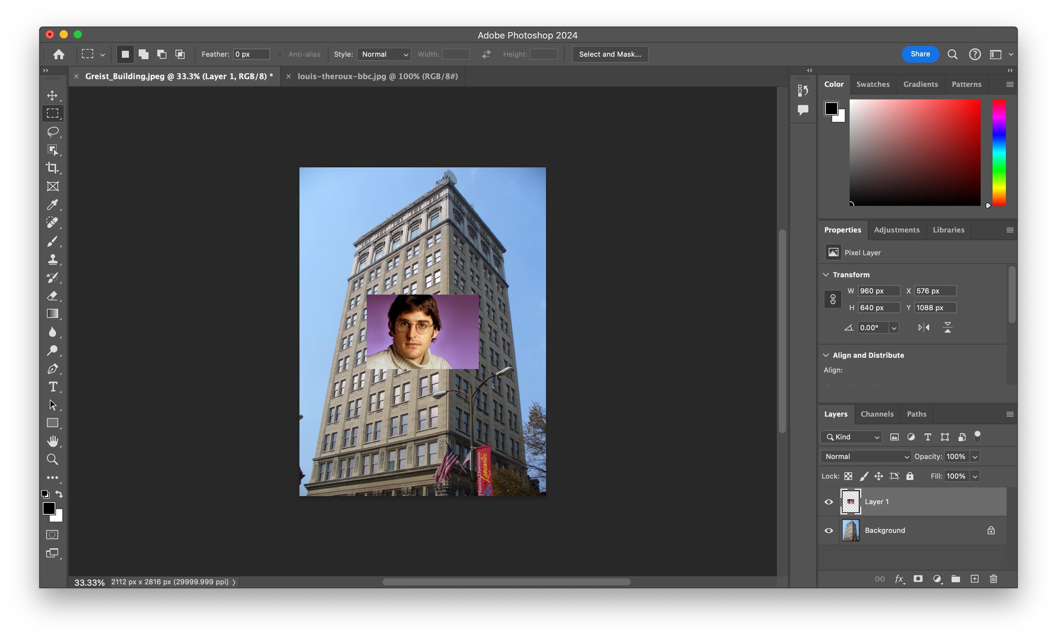Switch to the Channels tab

click(877, 414)
